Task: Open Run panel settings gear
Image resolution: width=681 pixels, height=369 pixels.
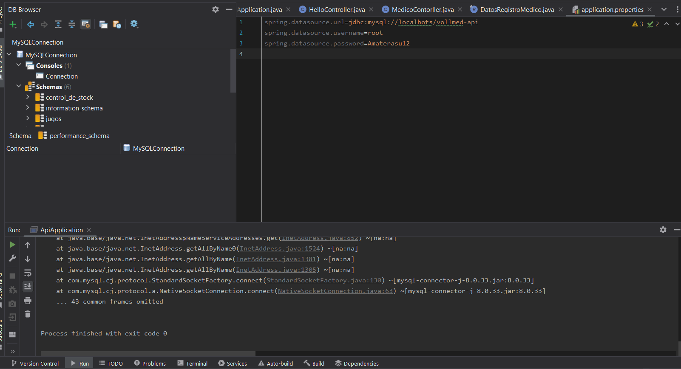Action: coord(663,230)
